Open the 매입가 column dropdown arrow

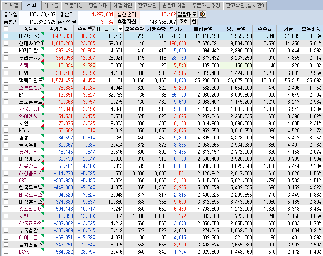point(121,29)
